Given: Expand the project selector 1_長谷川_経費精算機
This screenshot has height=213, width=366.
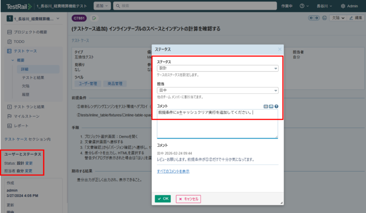Looking at the screenshot, I should (33, 19).
